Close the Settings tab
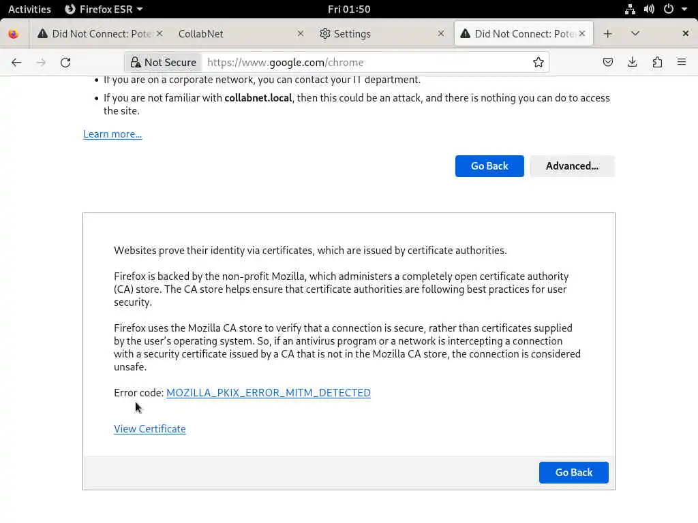 441,34
